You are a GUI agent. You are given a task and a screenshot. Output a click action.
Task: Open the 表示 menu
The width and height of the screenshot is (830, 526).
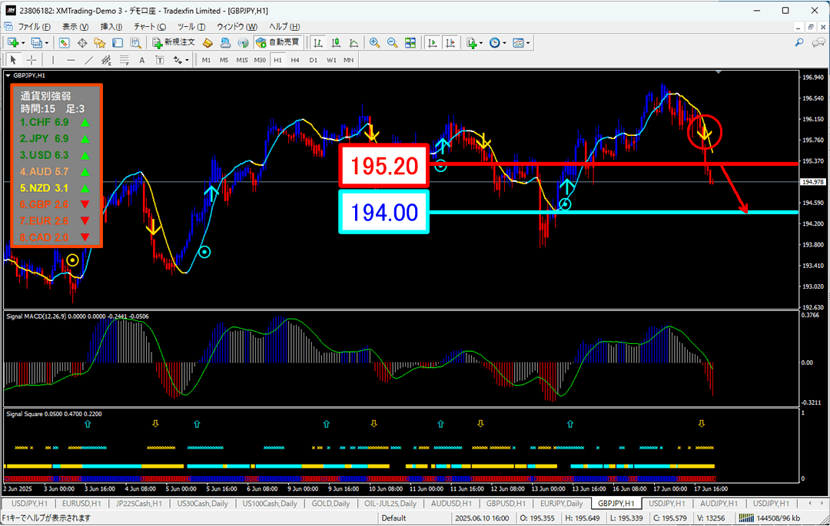coord(75,26)
